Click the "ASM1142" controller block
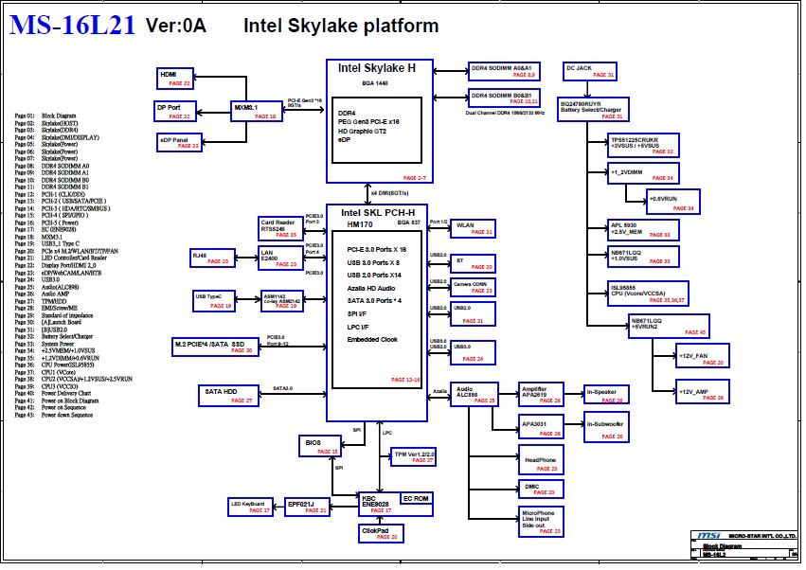The image size is (806, 570). tap(281, 301)
